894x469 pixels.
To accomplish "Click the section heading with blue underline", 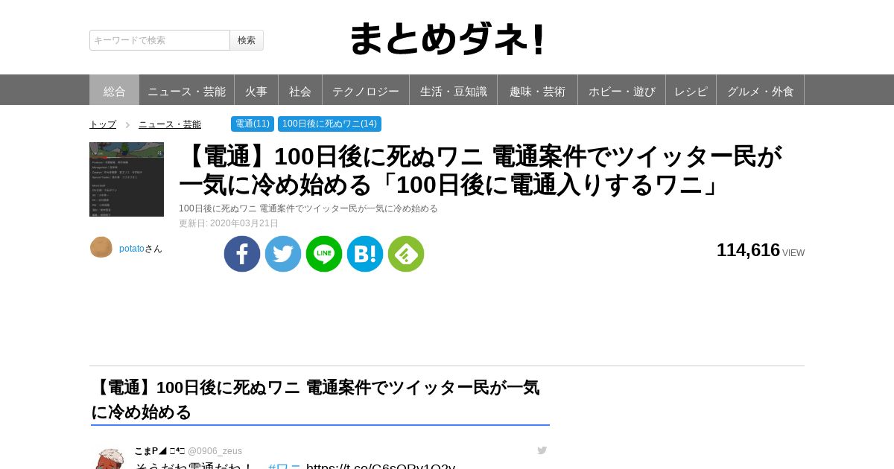I will coord(320,400).
